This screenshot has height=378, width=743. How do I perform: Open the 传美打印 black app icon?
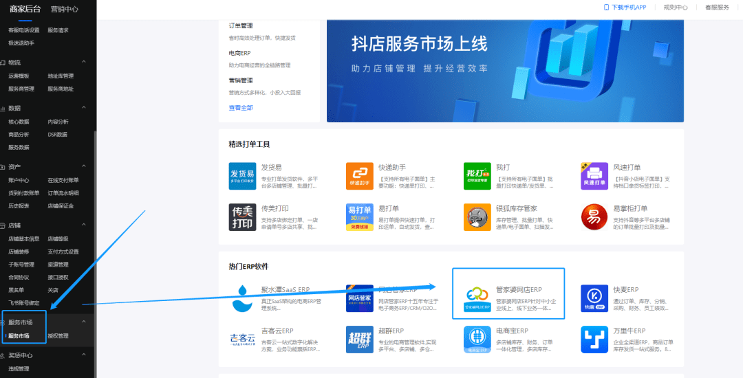pos(242,217)
